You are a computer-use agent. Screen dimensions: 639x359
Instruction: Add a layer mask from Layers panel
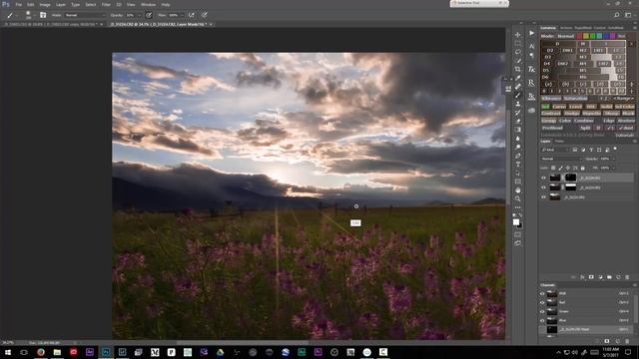(591, 277)
